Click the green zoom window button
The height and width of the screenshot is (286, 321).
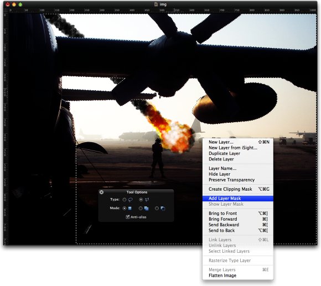pyautogui.click(x=20, y=4)
